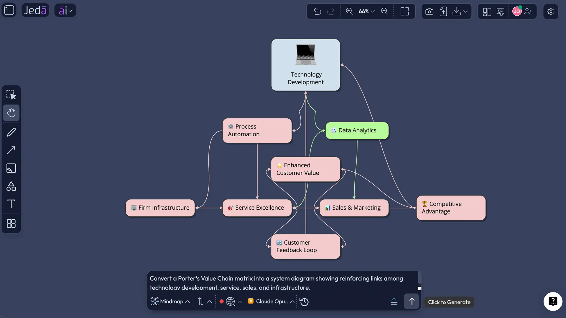Select the Competitive Advantage node
Screen dimensions: 566x318
pyautogui.click(x=451, y=208)
